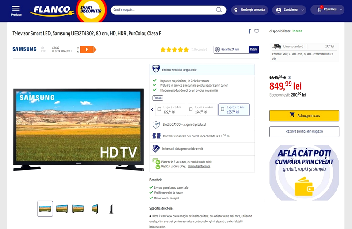Click the credit financing icon
Screen dimensions: 352x229
(x=156, y=136)
